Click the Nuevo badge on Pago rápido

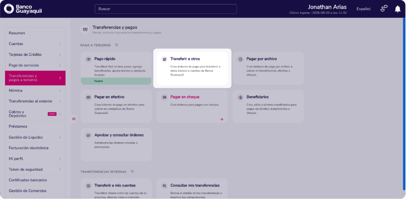click(x=116, y=81)
